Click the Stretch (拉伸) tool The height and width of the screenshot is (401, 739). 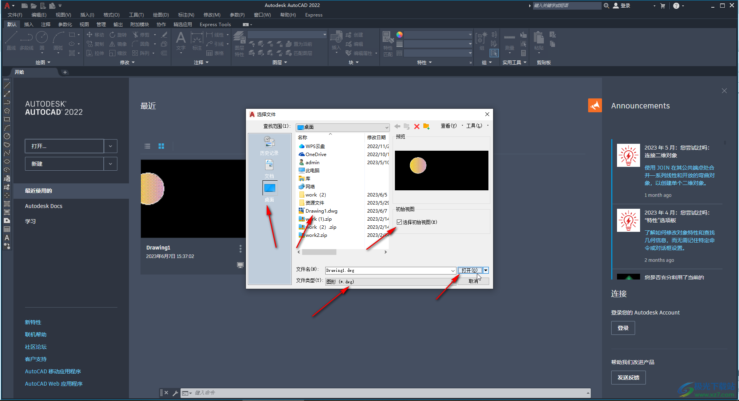pyautogui.click(x=95, y=53)
